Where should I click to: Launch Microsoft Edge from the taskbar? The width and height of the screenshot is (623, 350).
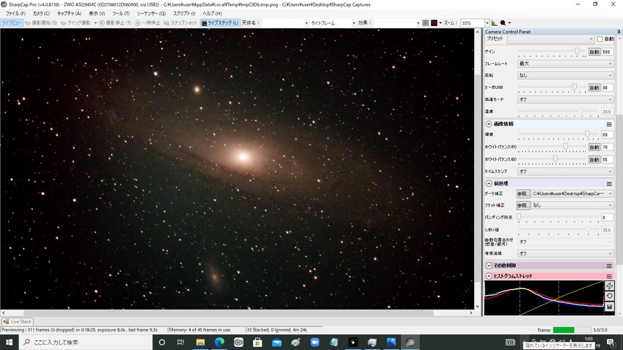click(219, 342)
